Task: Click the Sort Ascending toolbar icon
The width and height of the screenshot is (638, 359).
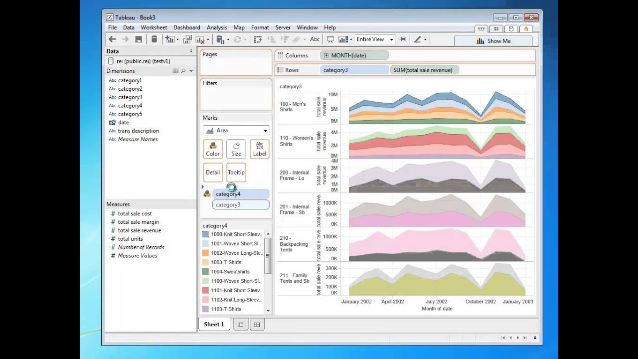Action: click(271, 39)
